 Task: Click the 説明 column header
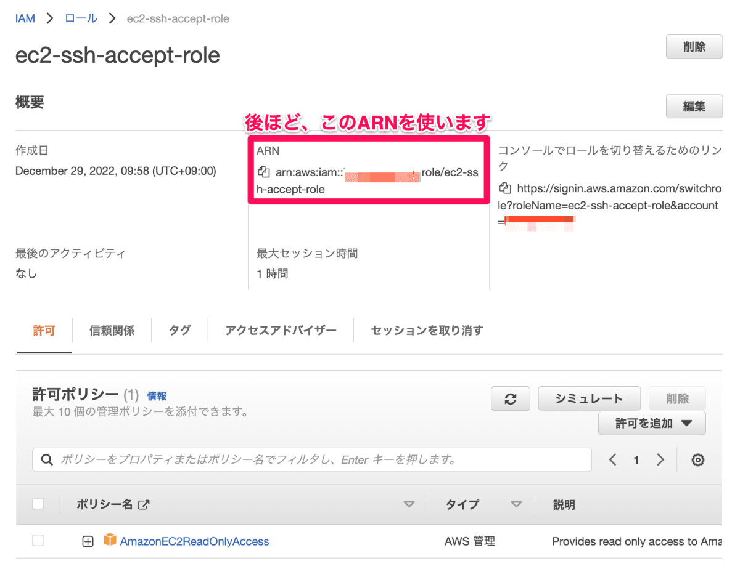tap(564, 505)
